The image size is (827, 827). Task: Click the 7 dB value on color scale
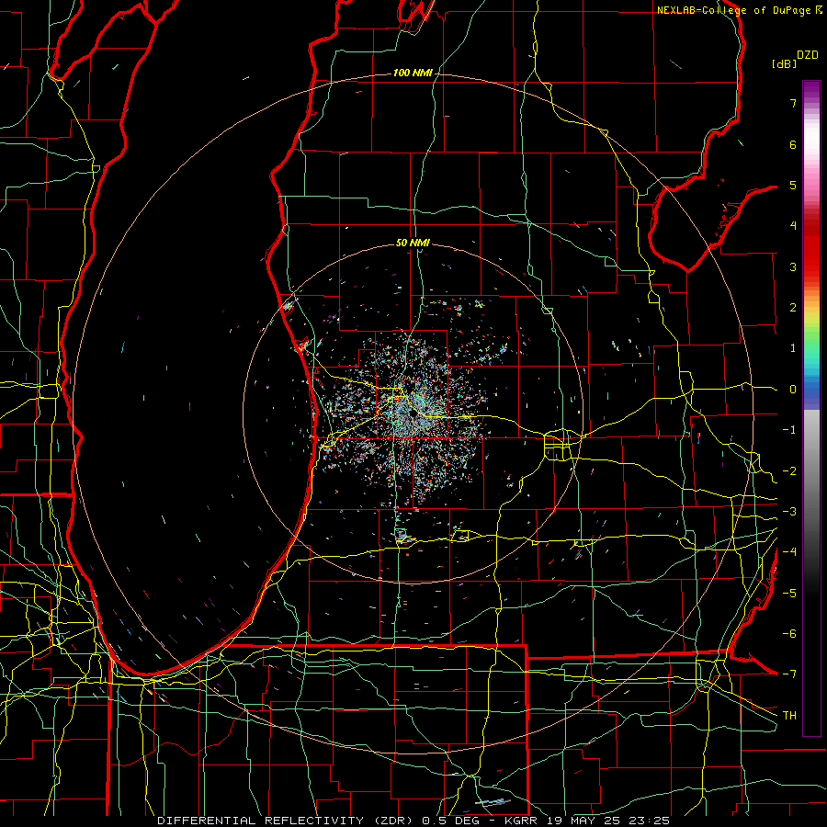(x=793, y=103)
